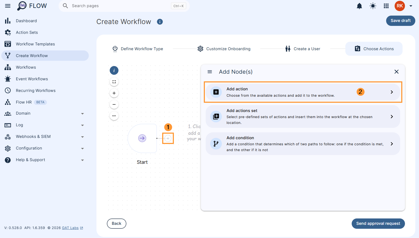This screenshot has width=419, height=238.
Task: Click the RK user avatar
Action: tap(400, 6)
